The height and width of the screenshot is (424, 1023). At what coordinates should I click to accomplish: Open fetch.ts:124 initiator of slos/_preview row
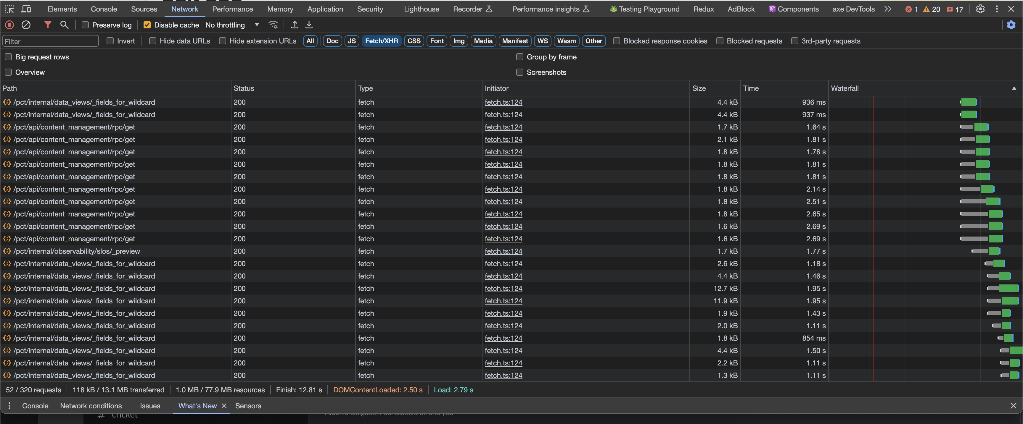503,251
